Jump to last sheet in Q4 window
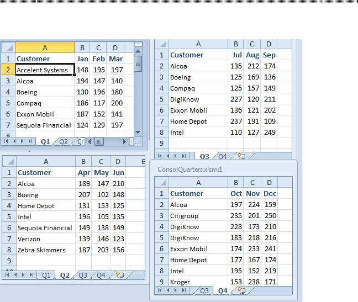The image size is (358, 302). coord(184,290)
